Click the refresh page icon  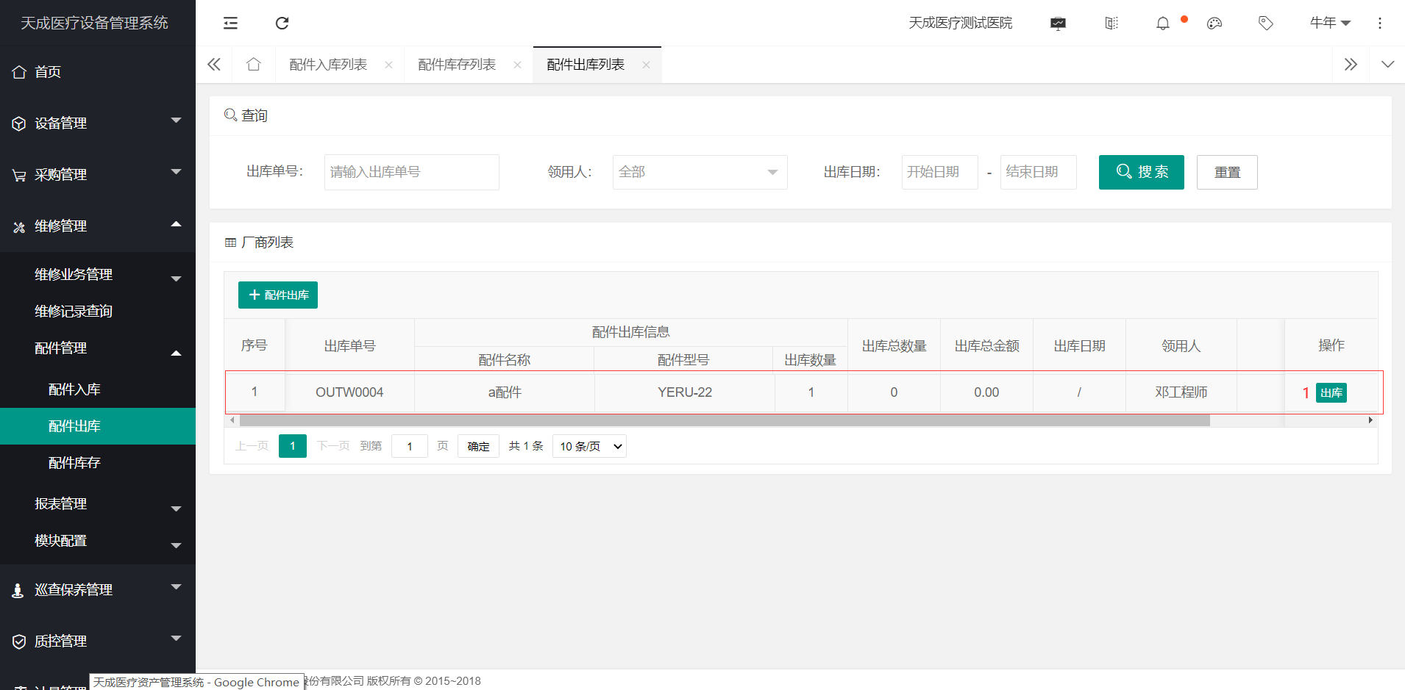pyautogui.click(x=282, y=23)
